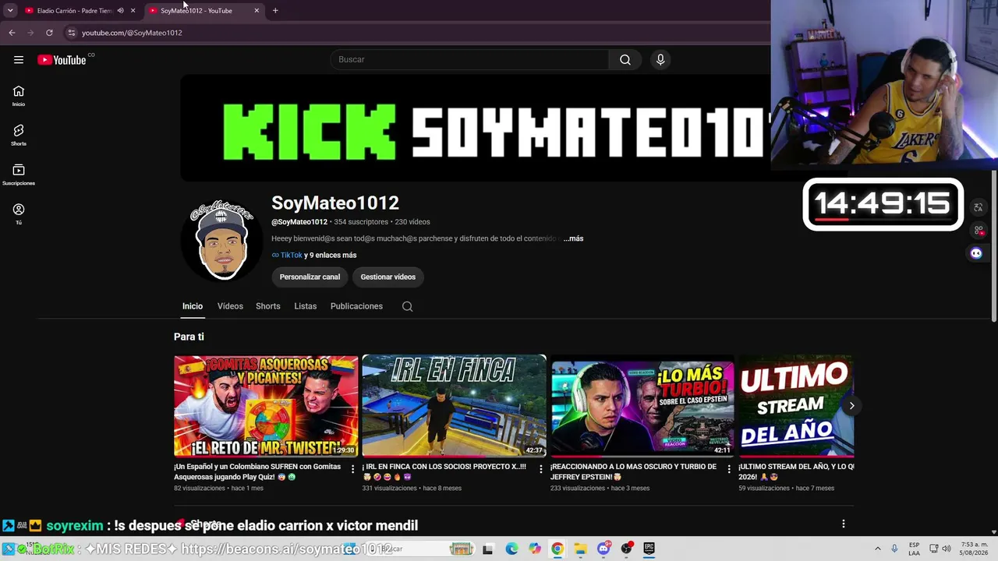Go to Inicio in the sidebar
Viewport: 998px width, 561px height.
pos(19,96)
